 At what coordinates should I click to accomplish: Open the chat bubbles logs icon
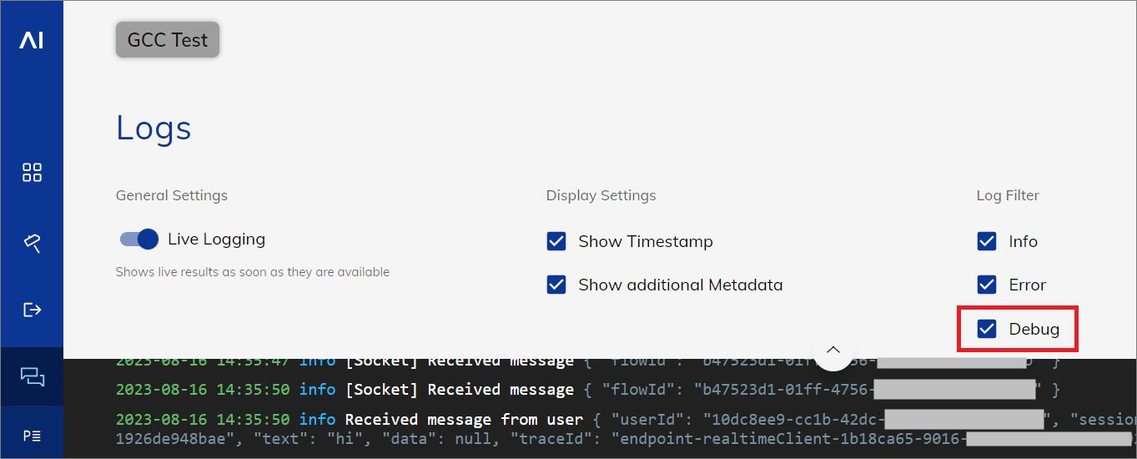pyautogui.click(x=32, y=377)
